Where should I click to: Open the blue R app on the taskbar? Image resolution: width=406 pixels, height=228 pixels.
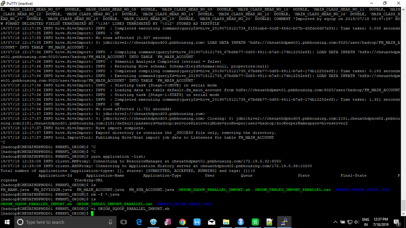tap(241, 222)
